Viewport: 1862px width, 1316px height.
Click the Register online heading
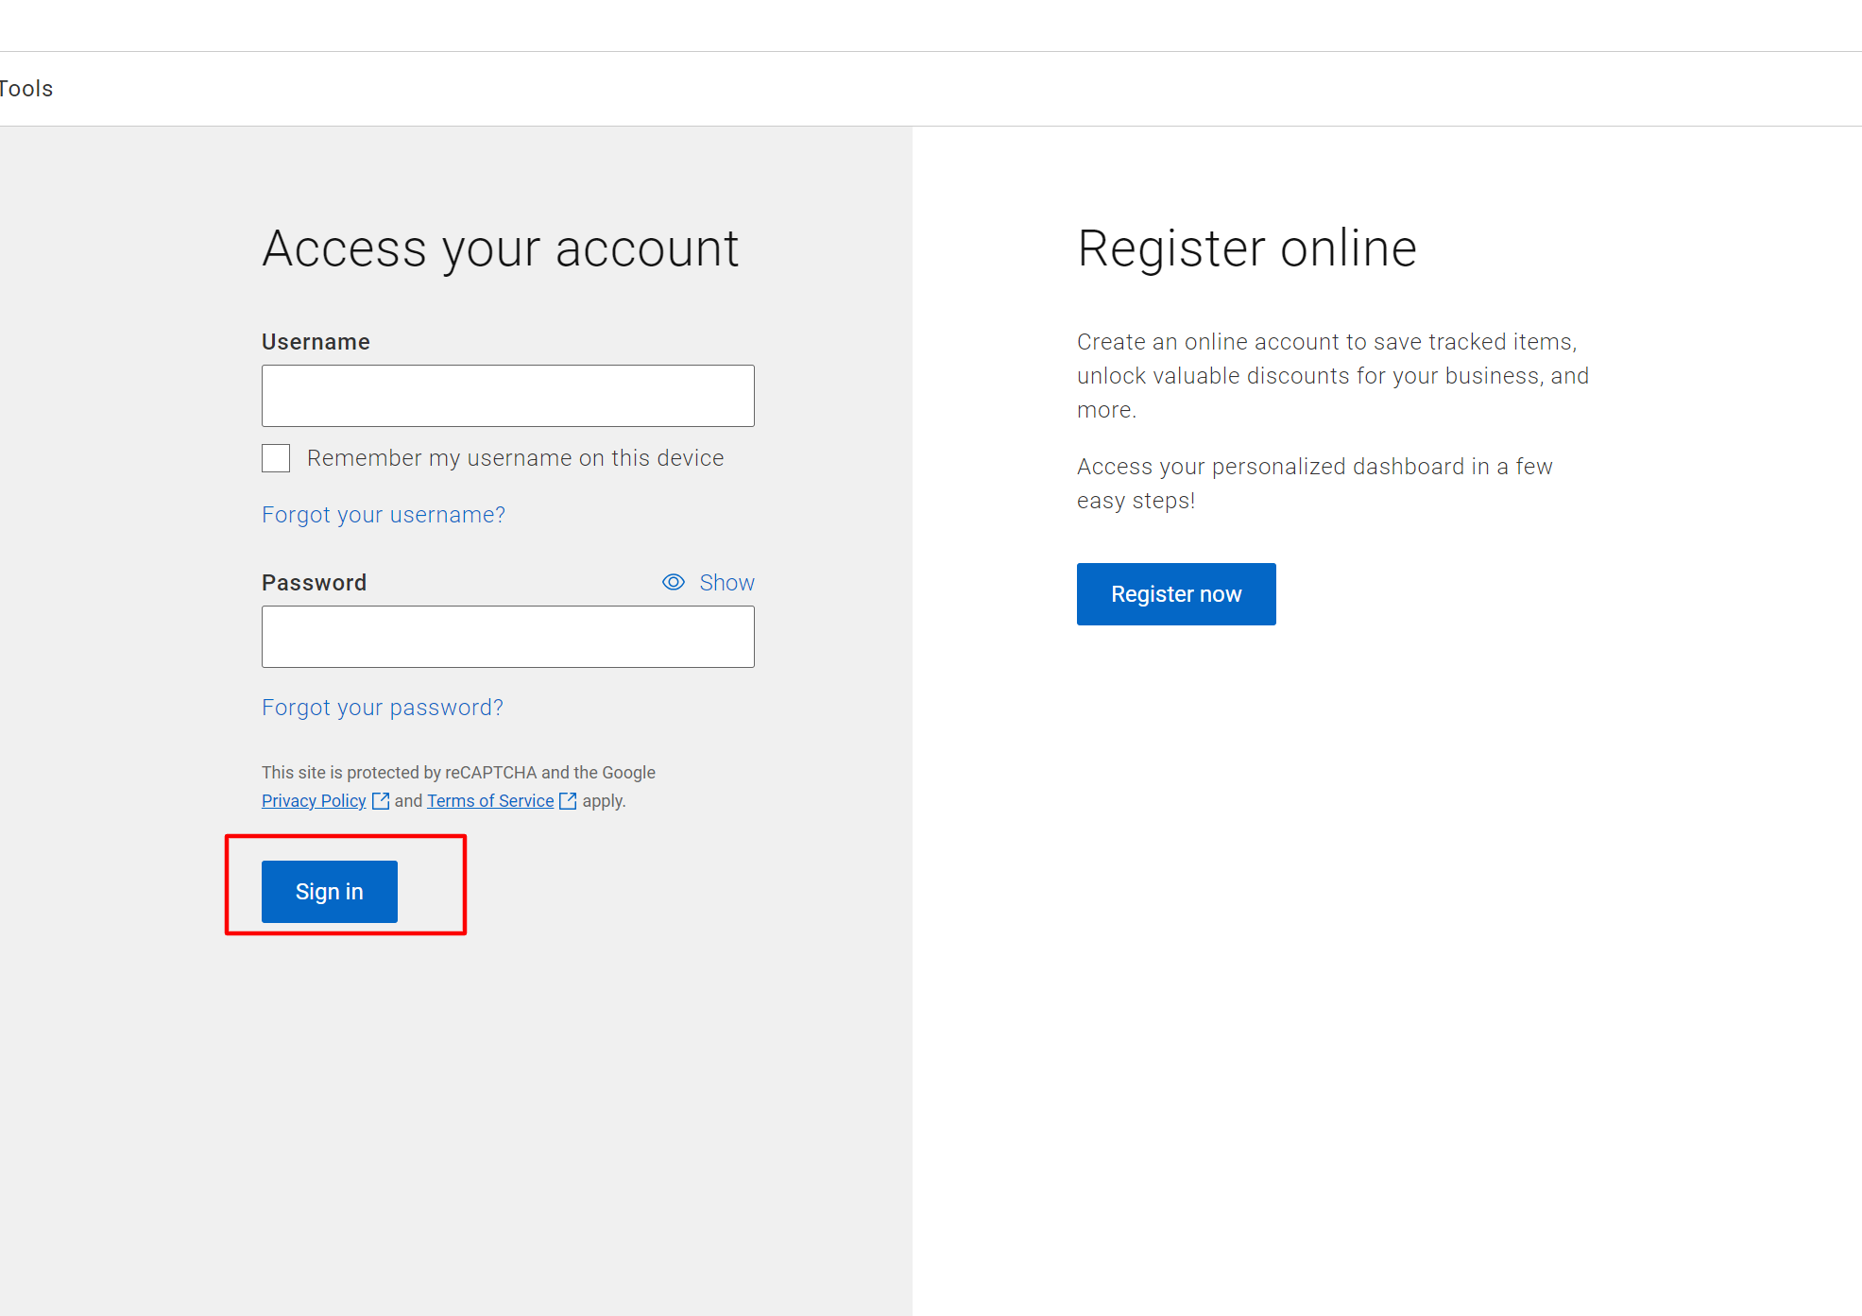point(1247,249)
